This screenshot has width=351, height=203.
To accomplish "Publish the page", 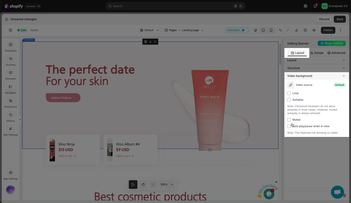I will tap(328, 30).
